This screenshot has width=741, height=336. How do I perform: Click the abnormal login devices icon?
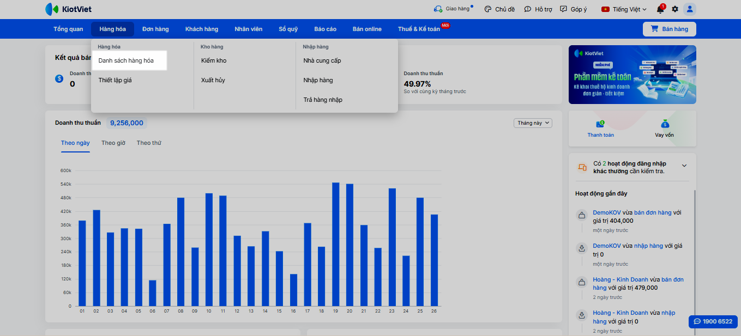pos(582,167)
